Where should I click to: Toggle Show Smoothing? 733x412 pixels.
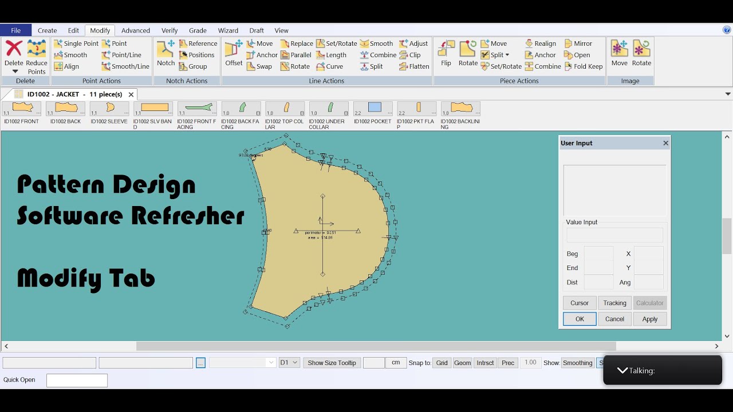click(577, 363)
